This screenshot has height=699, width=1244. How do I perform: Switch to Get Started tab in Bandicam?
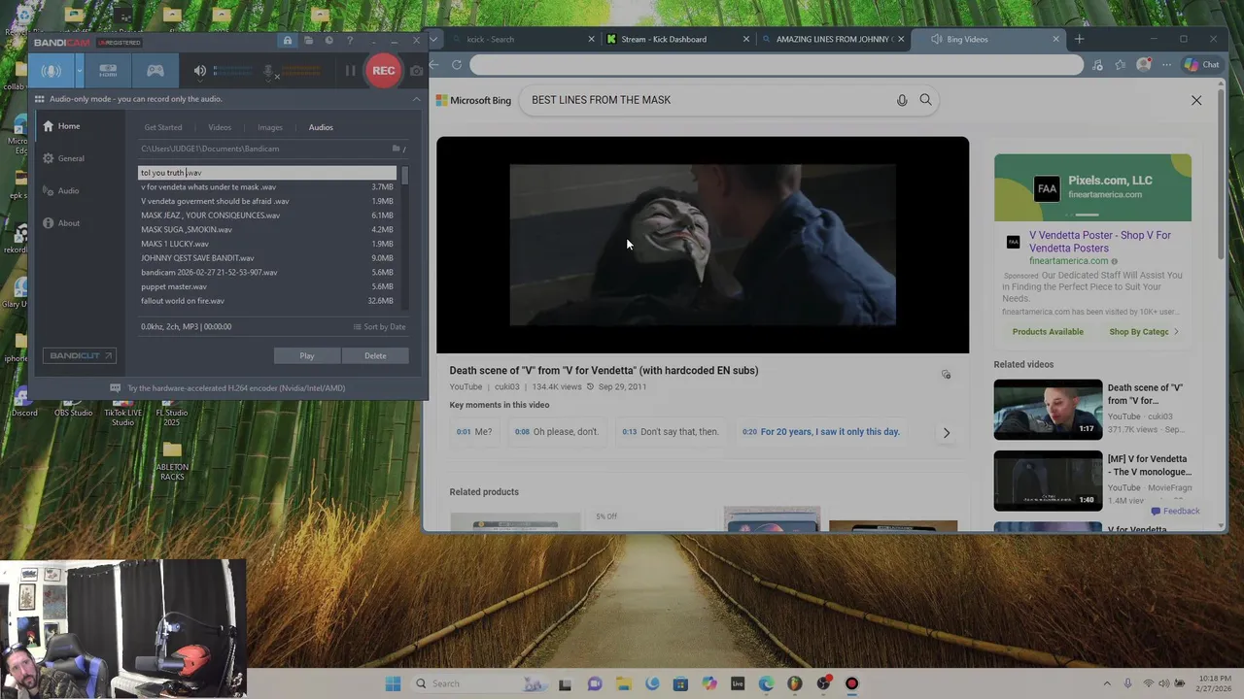click(163, 127)
